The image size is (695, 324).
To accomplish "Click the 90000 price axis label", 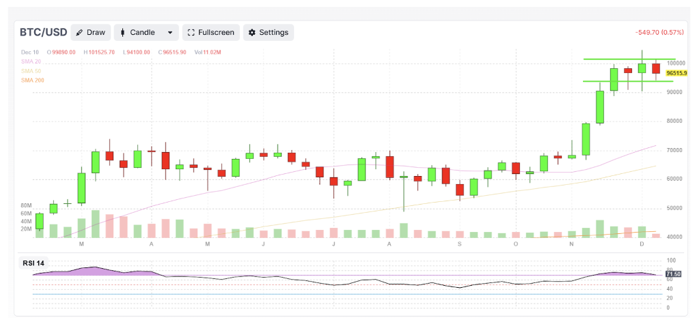I will click(675, 93).
